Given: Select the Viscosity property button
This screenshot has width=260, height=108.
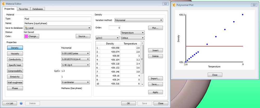Looking at the screenshot, I should (15, 53).
